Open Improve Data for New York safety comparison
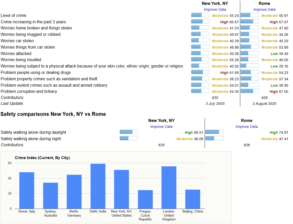 point(161,127)
